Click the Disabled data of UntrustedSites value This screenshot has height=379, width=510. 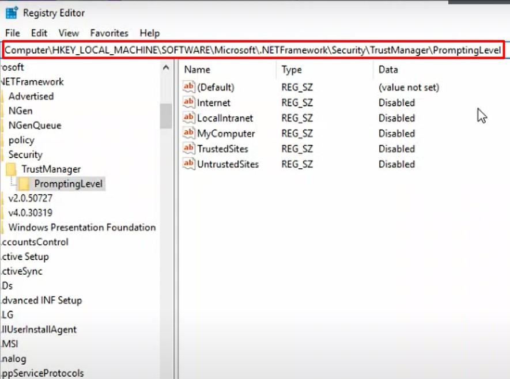(x=396, y=164)
